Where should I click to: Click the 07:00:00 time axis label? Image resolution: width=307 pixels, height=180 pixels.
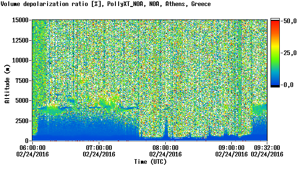pos(99,148)
